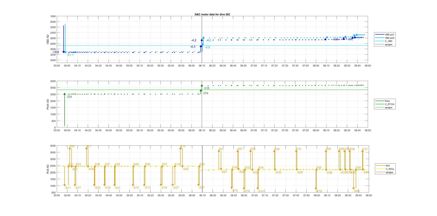Click the '-620' roll data label
Image resolution: width=437 pixels, height=216 pixels.
click(x=300, y=172)
